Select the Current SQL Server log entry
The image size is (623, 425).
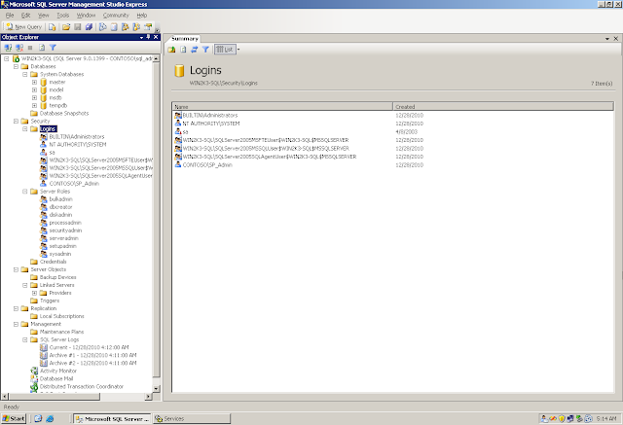pos(89,347)
